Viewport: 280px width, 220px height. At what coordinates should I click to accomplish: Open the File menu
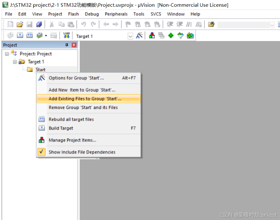[x=9, y=14]
